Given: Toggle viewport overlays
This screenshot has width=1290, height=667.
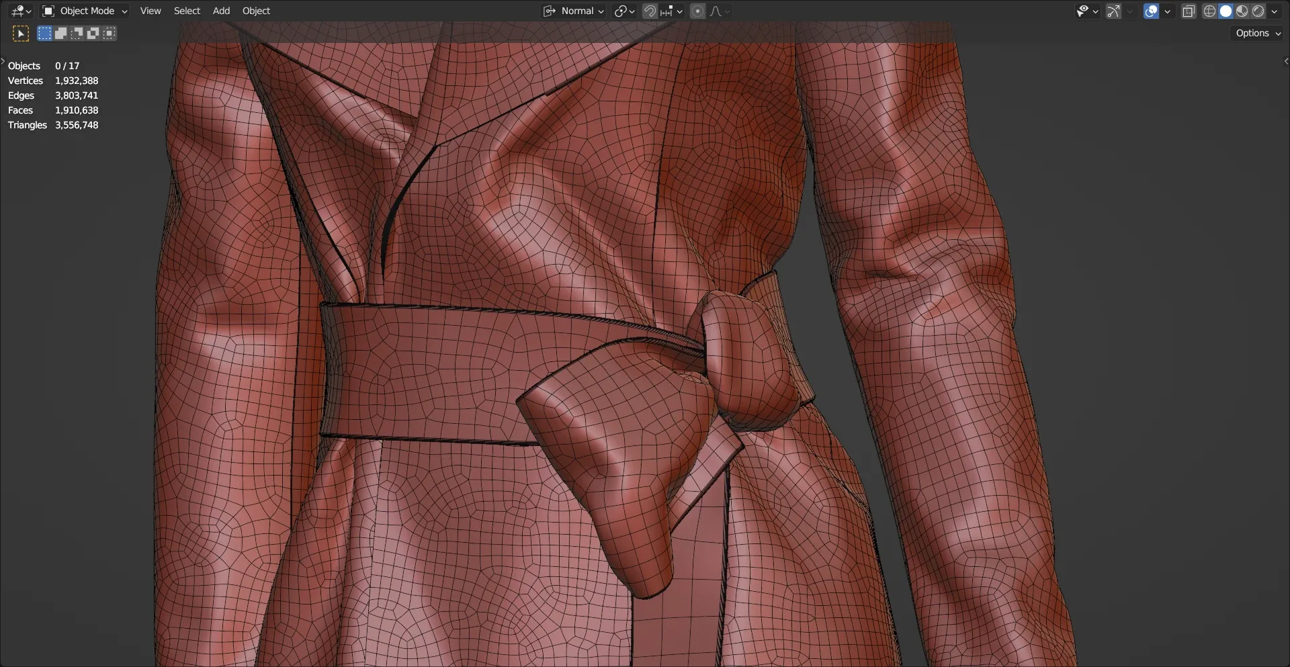Looking at the screenshot, I should pos(1151,11).
